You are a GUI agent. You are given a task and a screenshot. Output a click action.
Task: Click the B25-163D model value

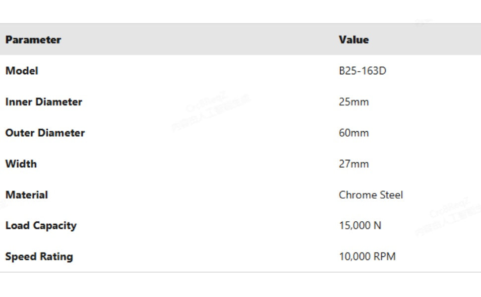click(x=362, y=71)
